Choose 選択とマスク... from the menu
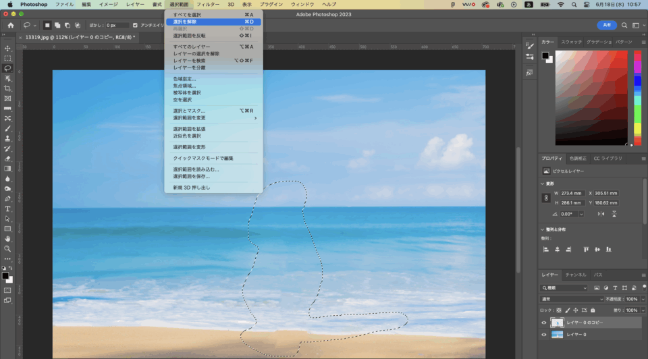Screen dimensions: 648x359 (x=214, y=111)
